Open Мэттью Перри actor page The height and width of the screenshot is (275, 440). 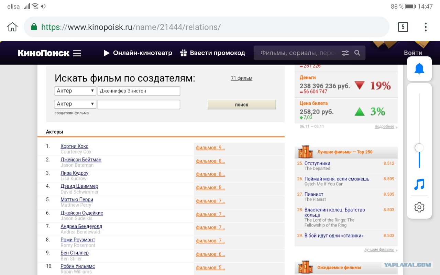pyautogui.click(x=77, y=200)
